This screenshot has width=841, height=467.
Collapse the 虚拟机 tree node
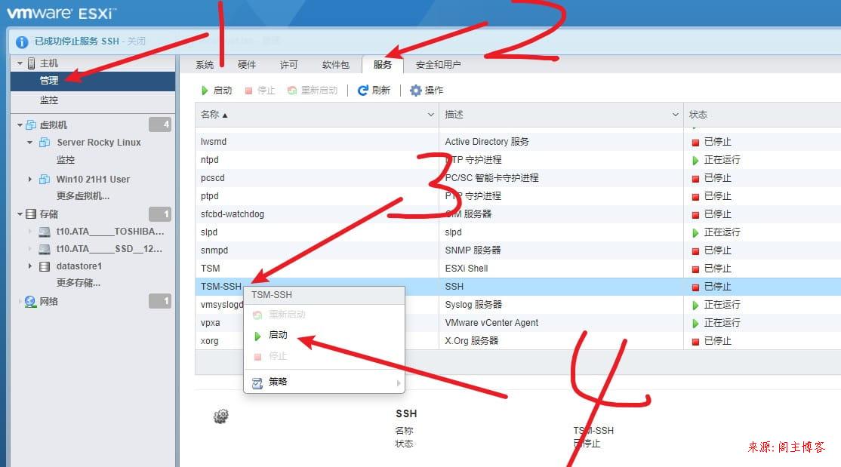coord(20,125)
